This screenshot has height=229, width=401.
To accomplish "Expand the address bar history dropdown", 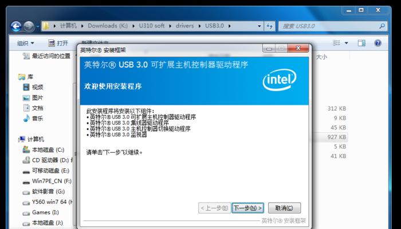I will (260, 26).
